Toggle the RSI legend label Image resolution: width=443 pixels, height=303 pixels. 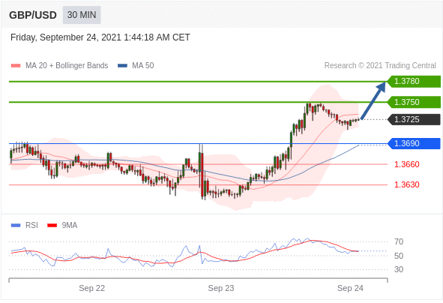click(x=31, y=225)
